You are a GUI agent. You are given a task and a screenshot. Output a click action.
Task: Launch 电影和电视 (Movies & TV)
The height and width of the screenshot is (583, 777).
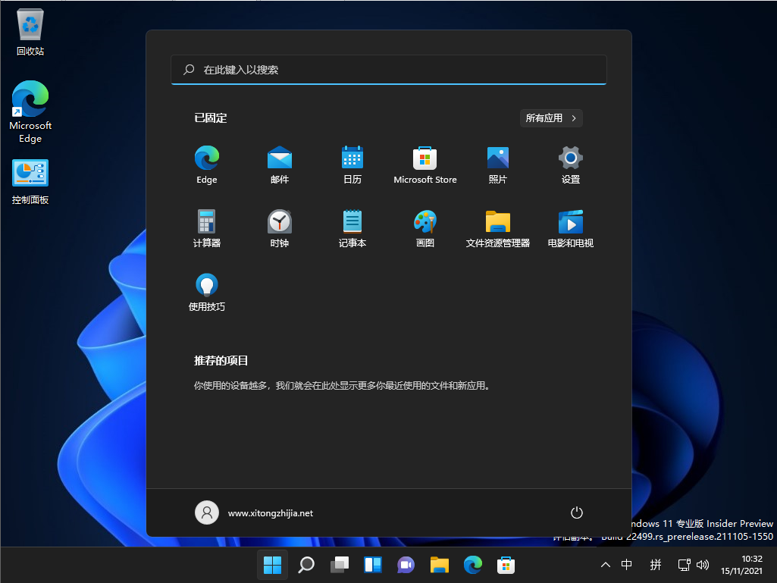[x=569, y=228]
